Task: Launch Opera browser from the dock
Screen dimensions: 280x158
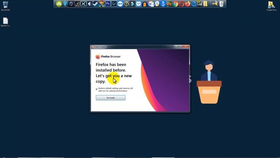Action: point(182,4)
